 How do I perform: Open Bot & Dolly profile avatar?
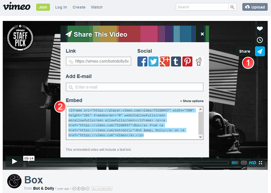14,181
